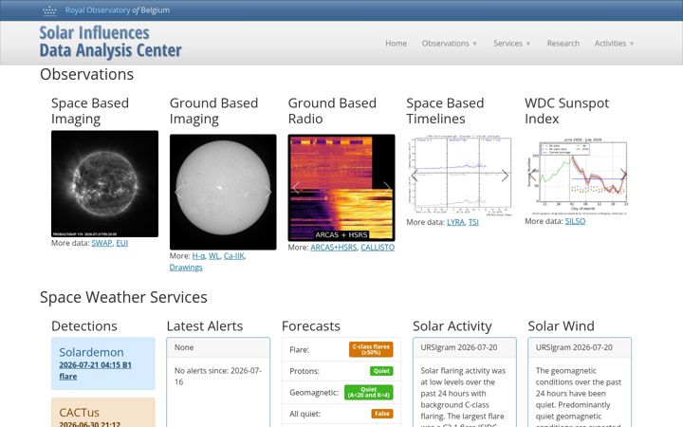Image resolution: width=683 pixels, height=427 pixels.
Task: Show previous Space Based Timelines chart
Action: pyautogui.click(x=415, y=176)
